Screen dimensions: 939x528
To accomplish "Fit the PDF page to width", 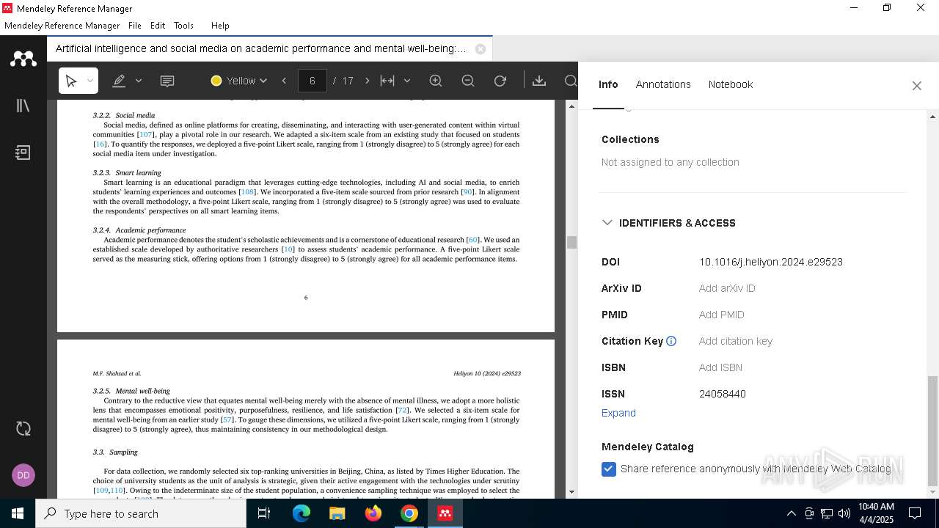I will 387,81.
